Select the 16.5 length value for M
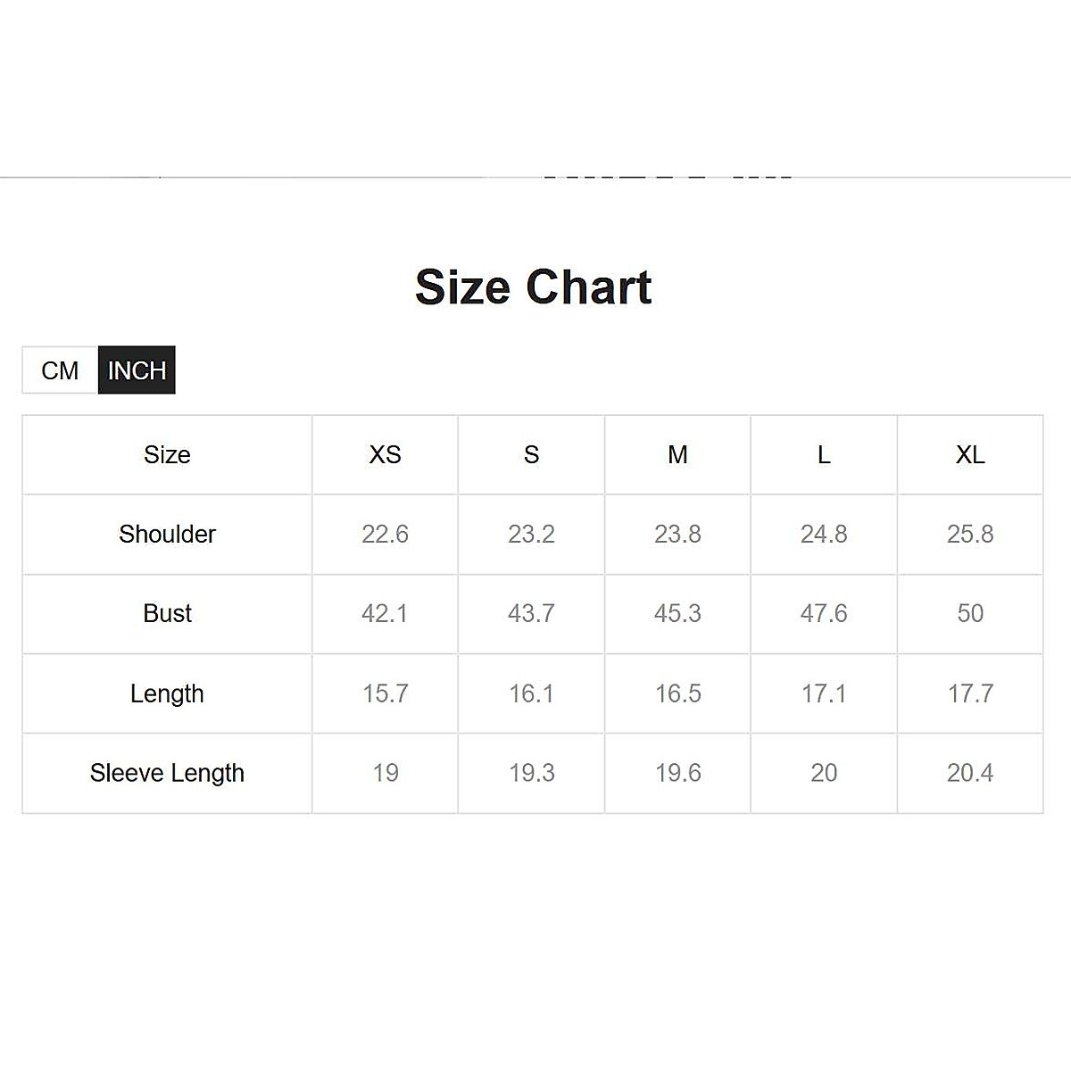Screen dimensions: 1071x1071 (x=677, y=693)
